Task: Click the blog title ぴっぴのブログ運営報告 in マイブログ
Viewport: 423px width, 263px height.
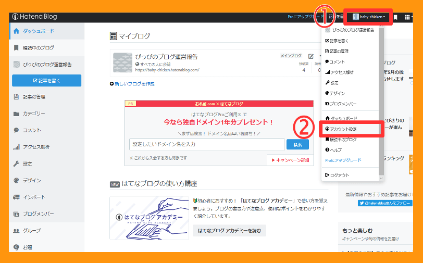Action: (x=167, y=57)
